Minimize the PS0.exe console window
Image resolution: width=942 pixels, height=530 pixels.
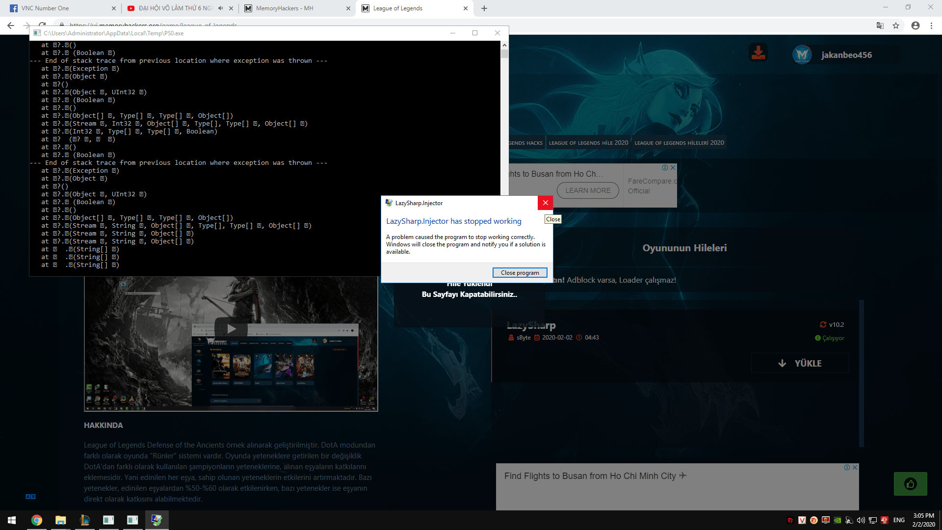coord(452,33)
